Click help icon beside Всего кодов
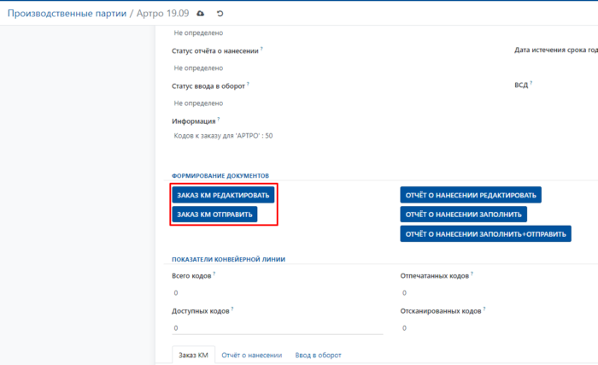This screenshot has width=598, height=365. coord(214,274)
